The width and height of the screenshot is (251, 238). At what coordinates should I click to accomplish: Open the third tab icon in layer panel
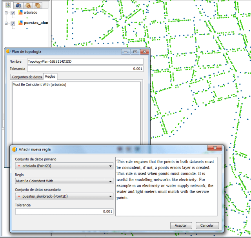point(28,5)
